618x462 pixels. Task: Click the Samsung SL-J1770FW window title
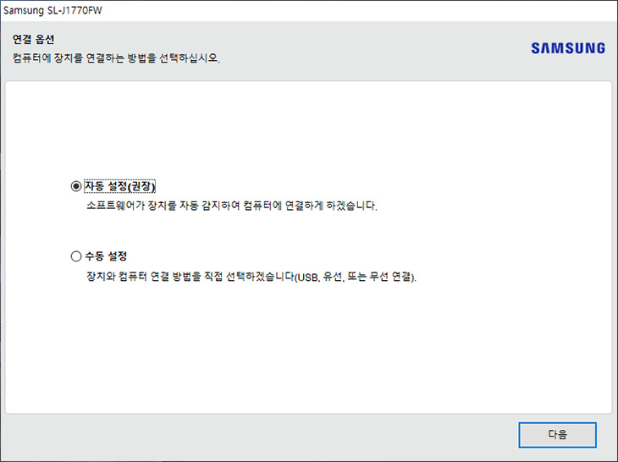click(52, 10)
